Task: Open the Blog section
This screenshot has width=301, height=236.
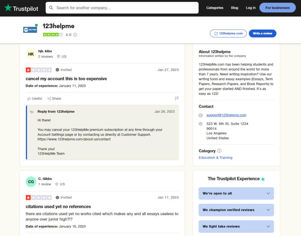Action: tap(234, 7)
